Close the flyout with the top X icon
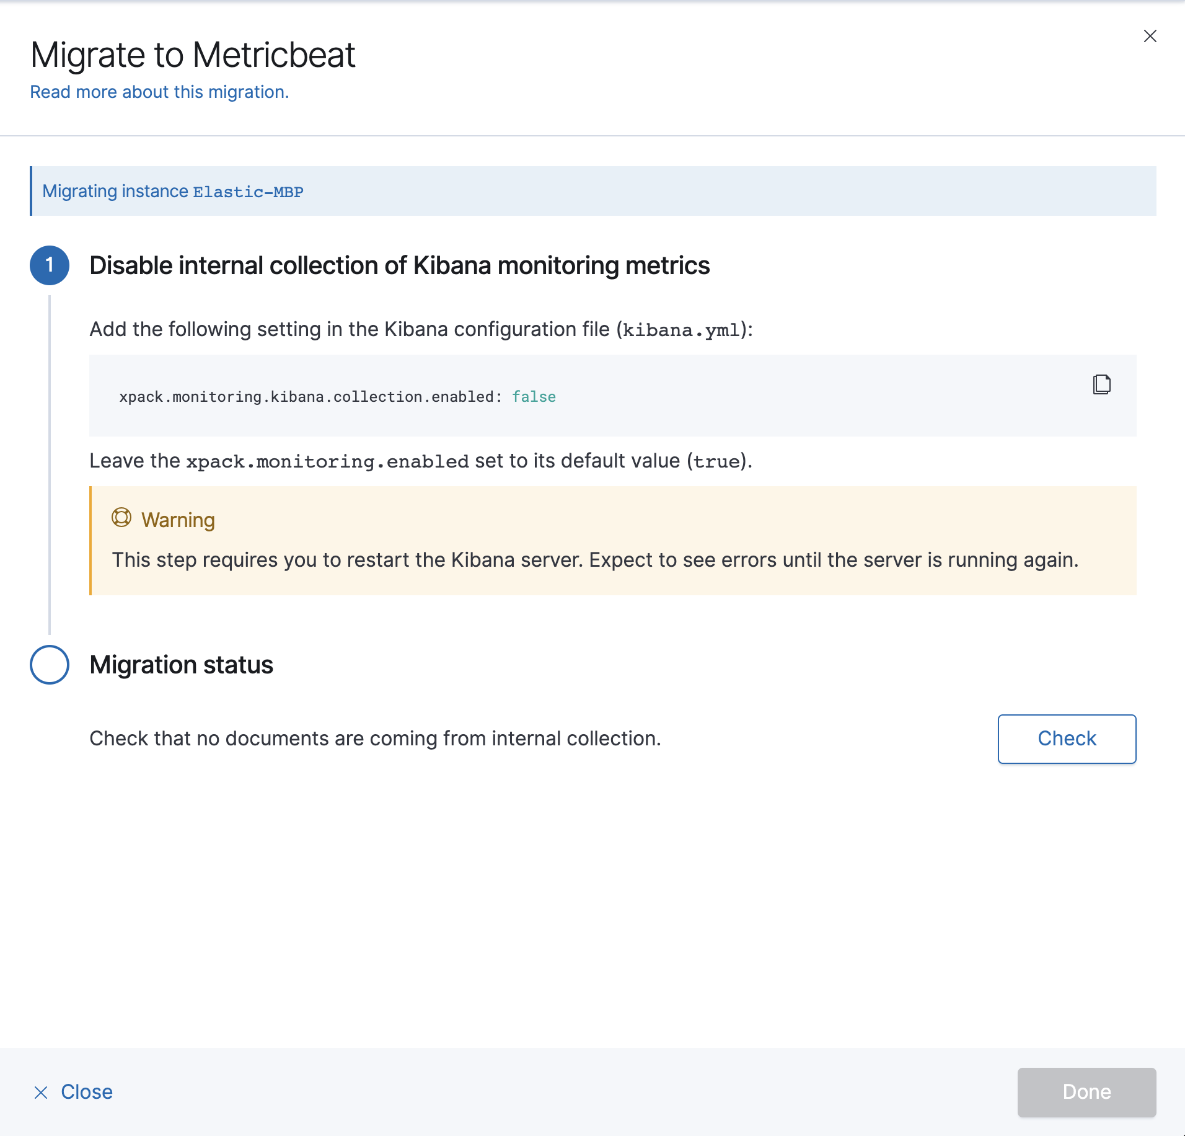Viewport: 1185px width, 1136px height. tap(1150, 36)
